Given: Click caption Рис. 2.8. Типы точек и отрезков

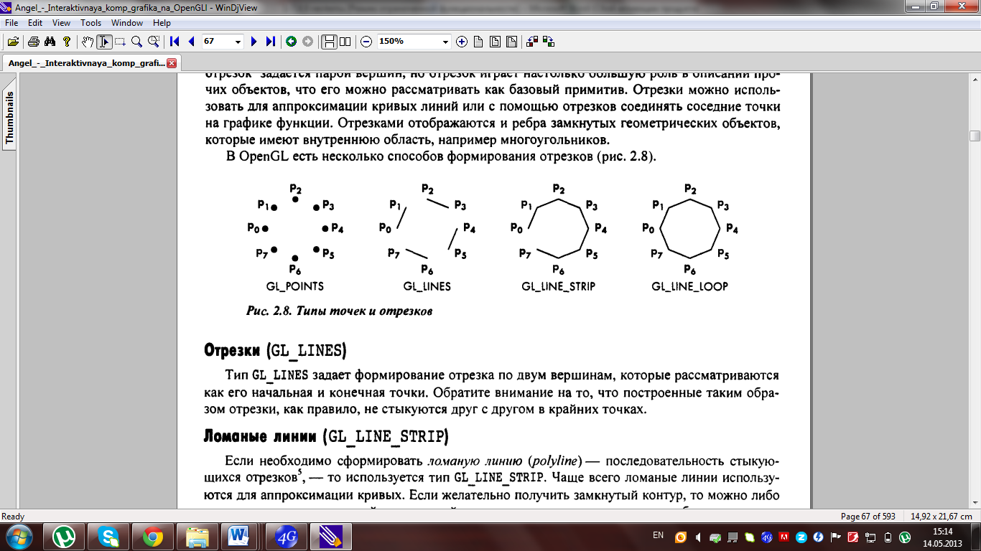Looking at the screenshot, I should point(339,311).
